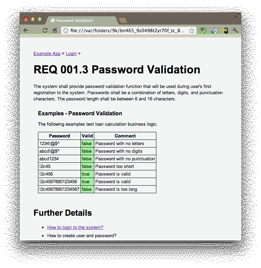The width and height of the screenshot is (261, 268).
Task: Enter full screen with top-right arrows icon
Action: (x=237, y=16)
